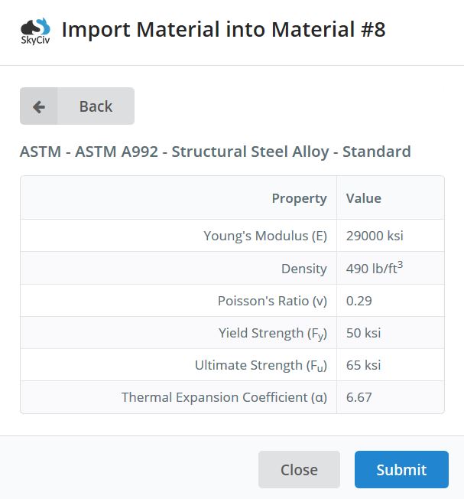Click the ASTM A992 Structural Steel Alloy heading
464x499 pixels.
point(215,152)
